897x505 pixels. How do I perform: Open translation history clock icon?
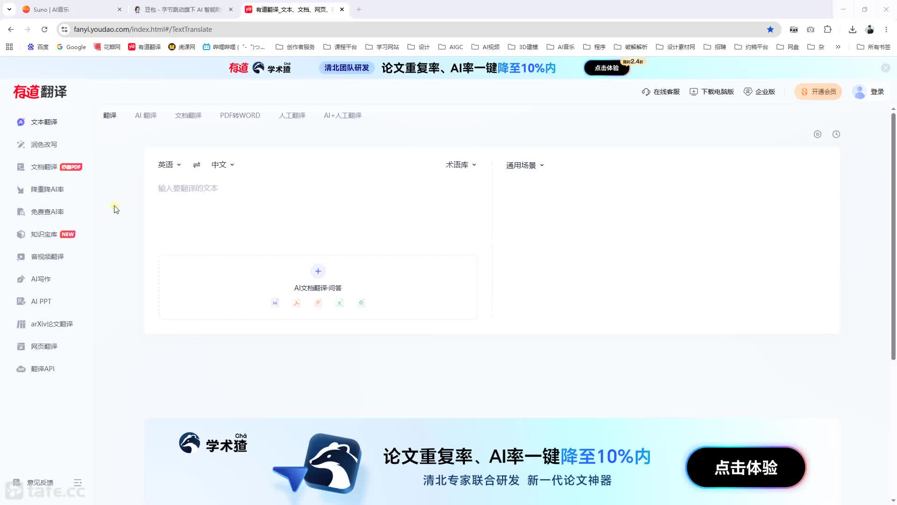836,134
